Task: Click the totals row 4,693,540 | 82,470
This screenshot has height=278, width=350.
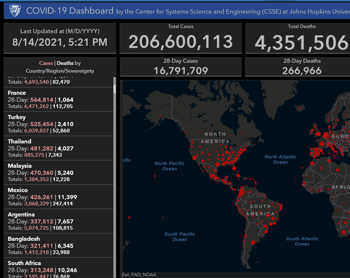Action: point(39,82)
